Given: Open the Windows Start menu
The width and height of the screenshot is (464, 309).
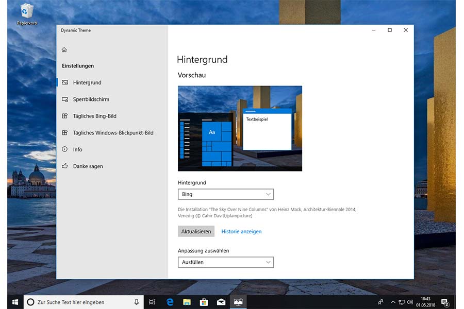Looking at the screenshot, I should 15,302.
